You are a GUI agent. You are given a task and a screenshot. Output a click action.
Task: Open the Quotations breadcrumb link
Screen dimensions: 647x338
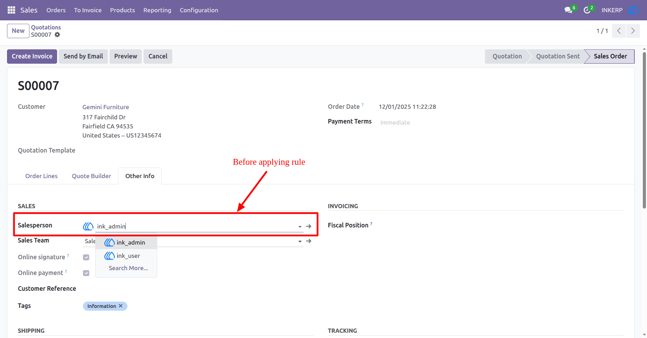[46, 27]
